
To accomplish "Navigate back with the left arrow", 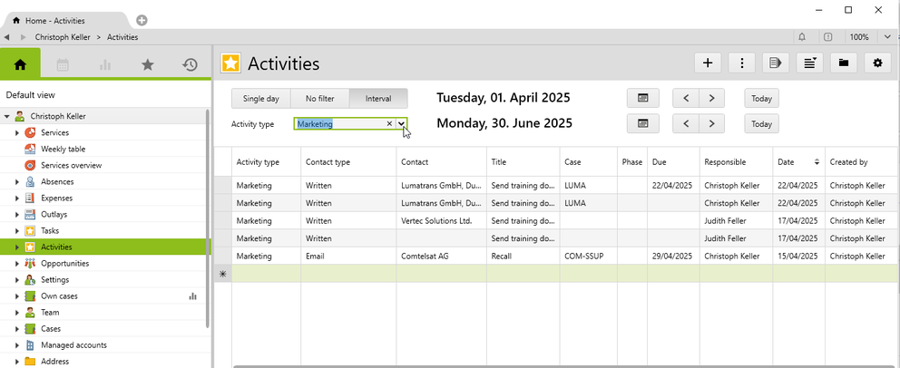I will (x=6, y=36).
